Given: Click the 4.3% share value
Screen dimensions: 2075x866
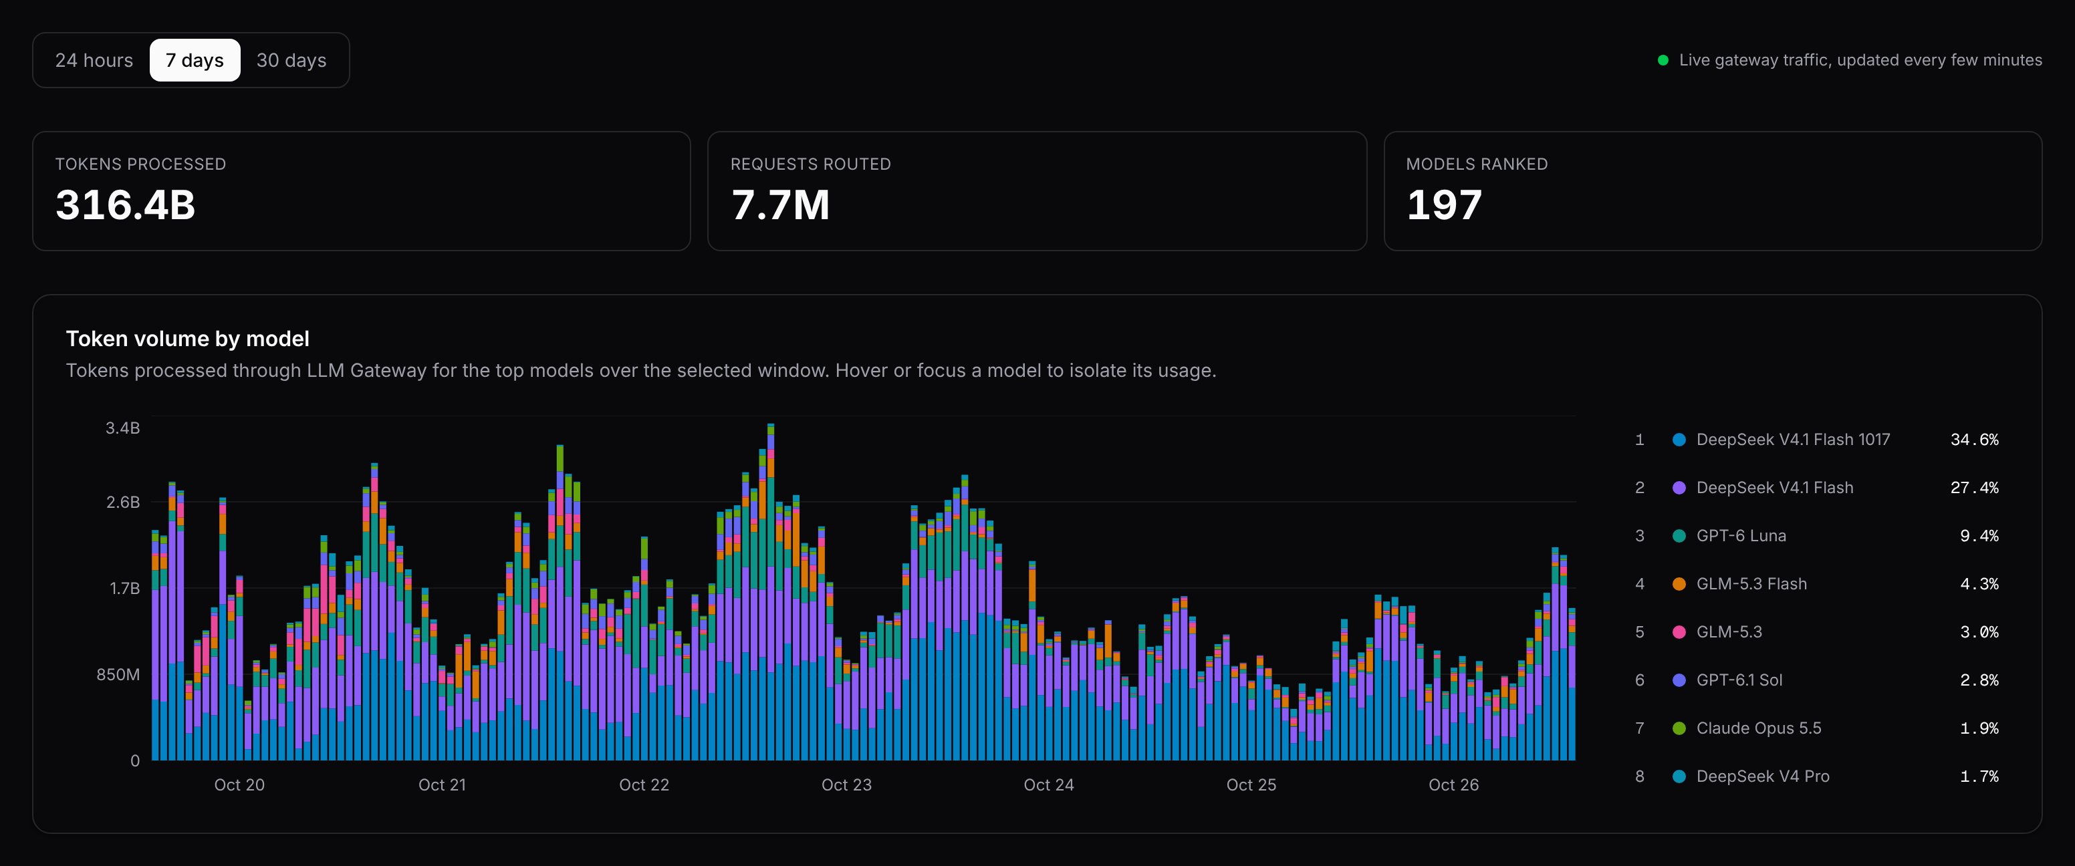Looking at the screenshot, I should [x=1979, y=584].
